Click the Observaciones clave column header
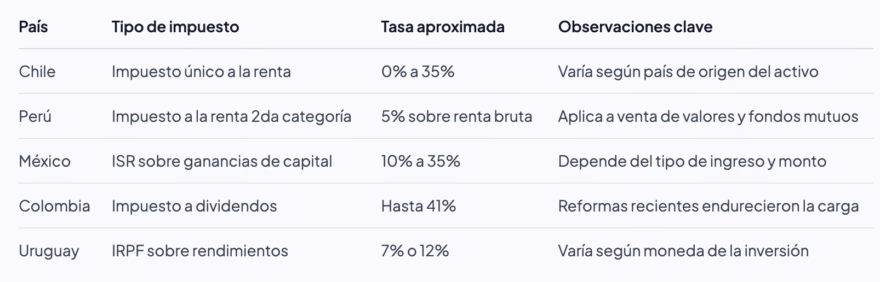 [x=635, y=27]
